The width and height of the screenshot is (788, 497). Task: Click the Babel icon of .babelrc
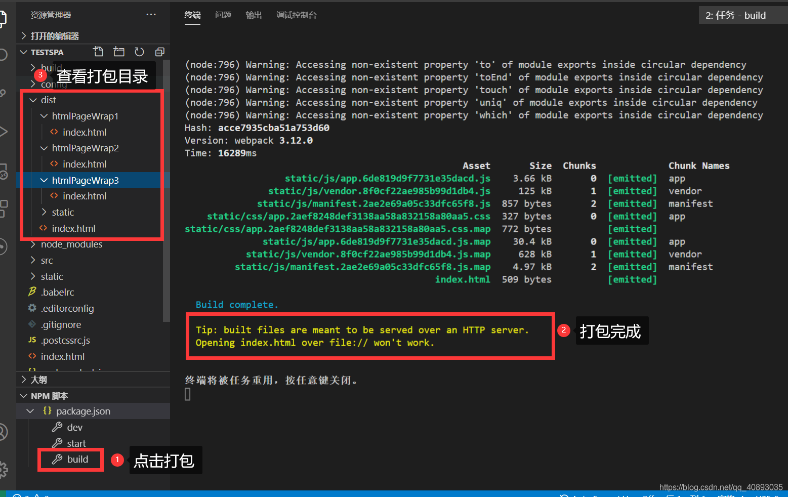click(x=32, y=292)
